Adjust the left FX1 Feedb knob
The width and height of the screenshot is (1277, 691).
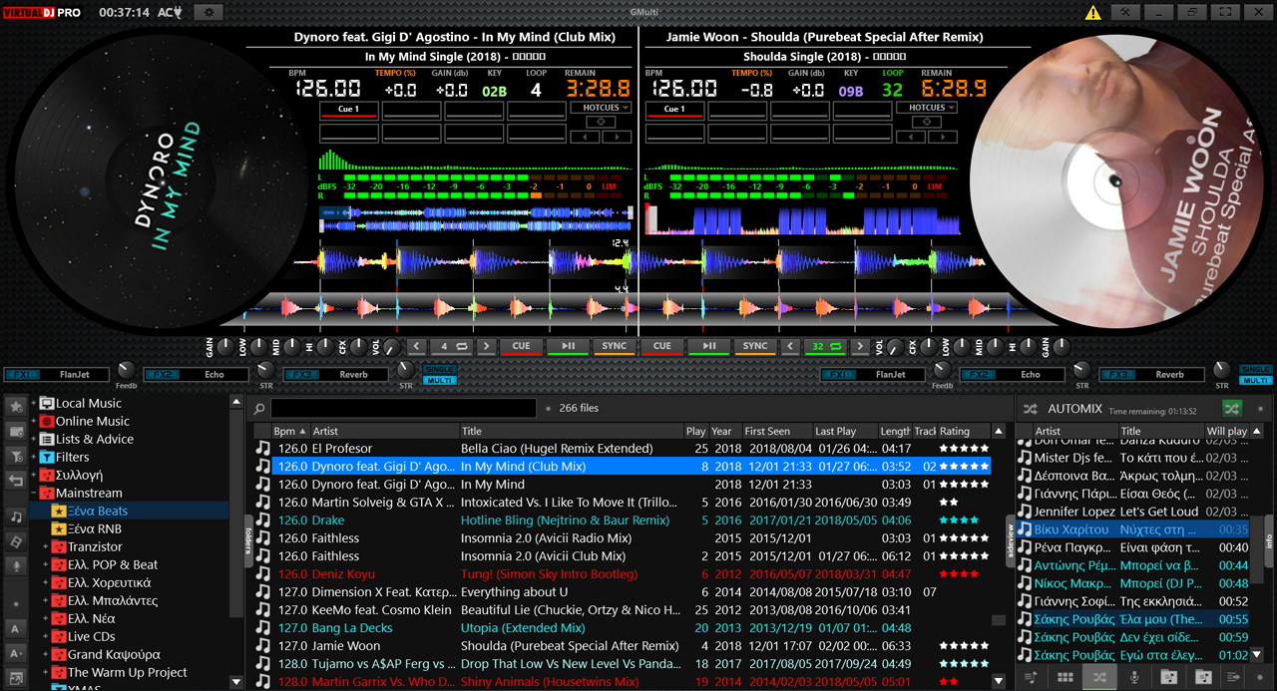click(127, 370)
